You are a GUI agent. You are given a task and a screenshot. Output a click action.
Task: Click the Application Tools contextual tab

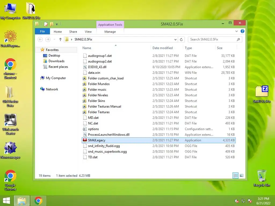[x=110, y=24]
